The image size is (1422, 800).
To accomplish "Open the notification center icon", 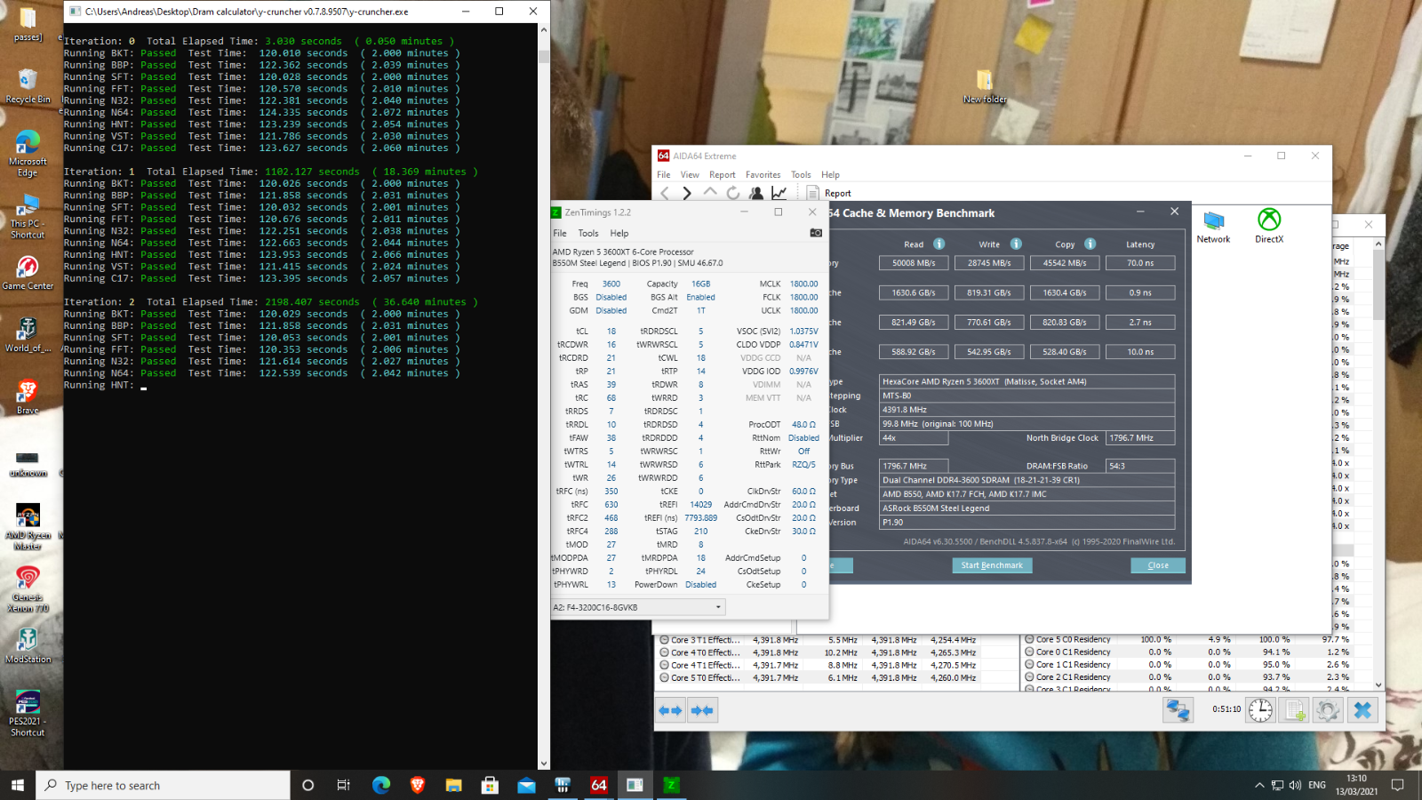I will [1397, 785].
